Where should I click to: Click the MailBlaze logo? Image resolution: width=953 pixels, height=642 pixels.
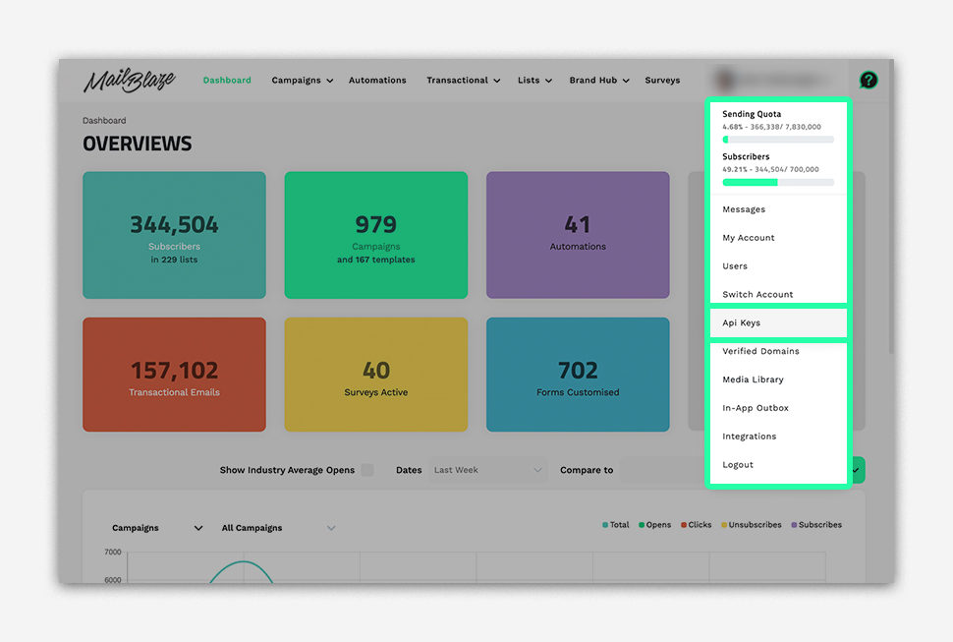pos(129,81)
